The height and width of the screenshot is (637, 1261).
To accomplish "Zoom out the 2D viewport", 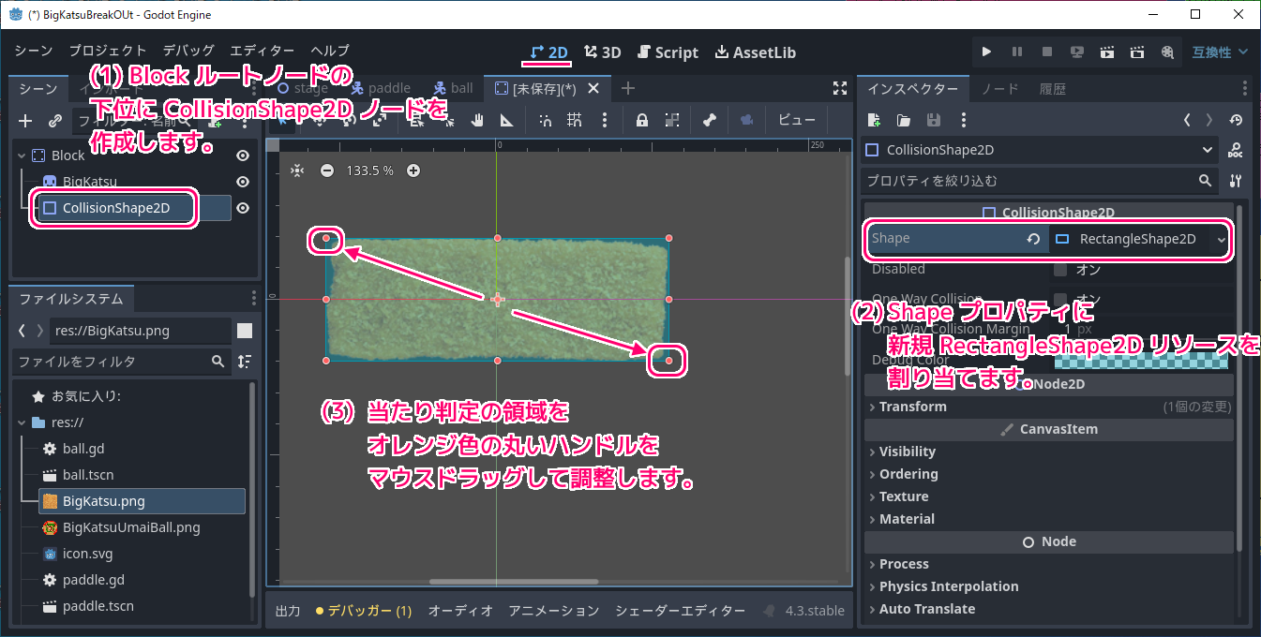I will tap(326, 170).
